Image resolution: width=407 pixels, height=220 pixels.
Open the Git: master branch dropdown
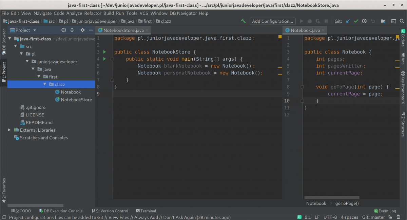(x=373, y=217)
